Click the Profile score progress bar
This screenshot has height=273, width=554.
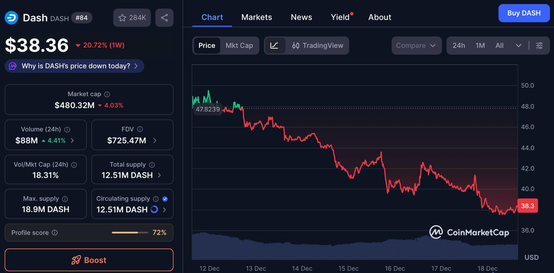[129, 232]
